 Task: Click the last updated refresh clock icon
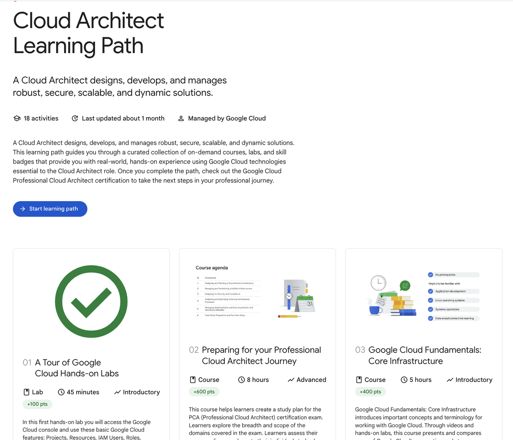coord(75,118)
